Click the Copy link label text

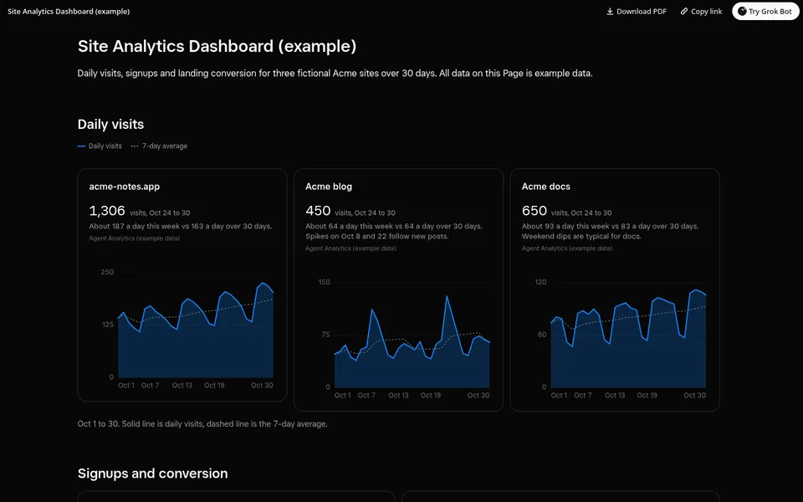[x=706, y=11]
